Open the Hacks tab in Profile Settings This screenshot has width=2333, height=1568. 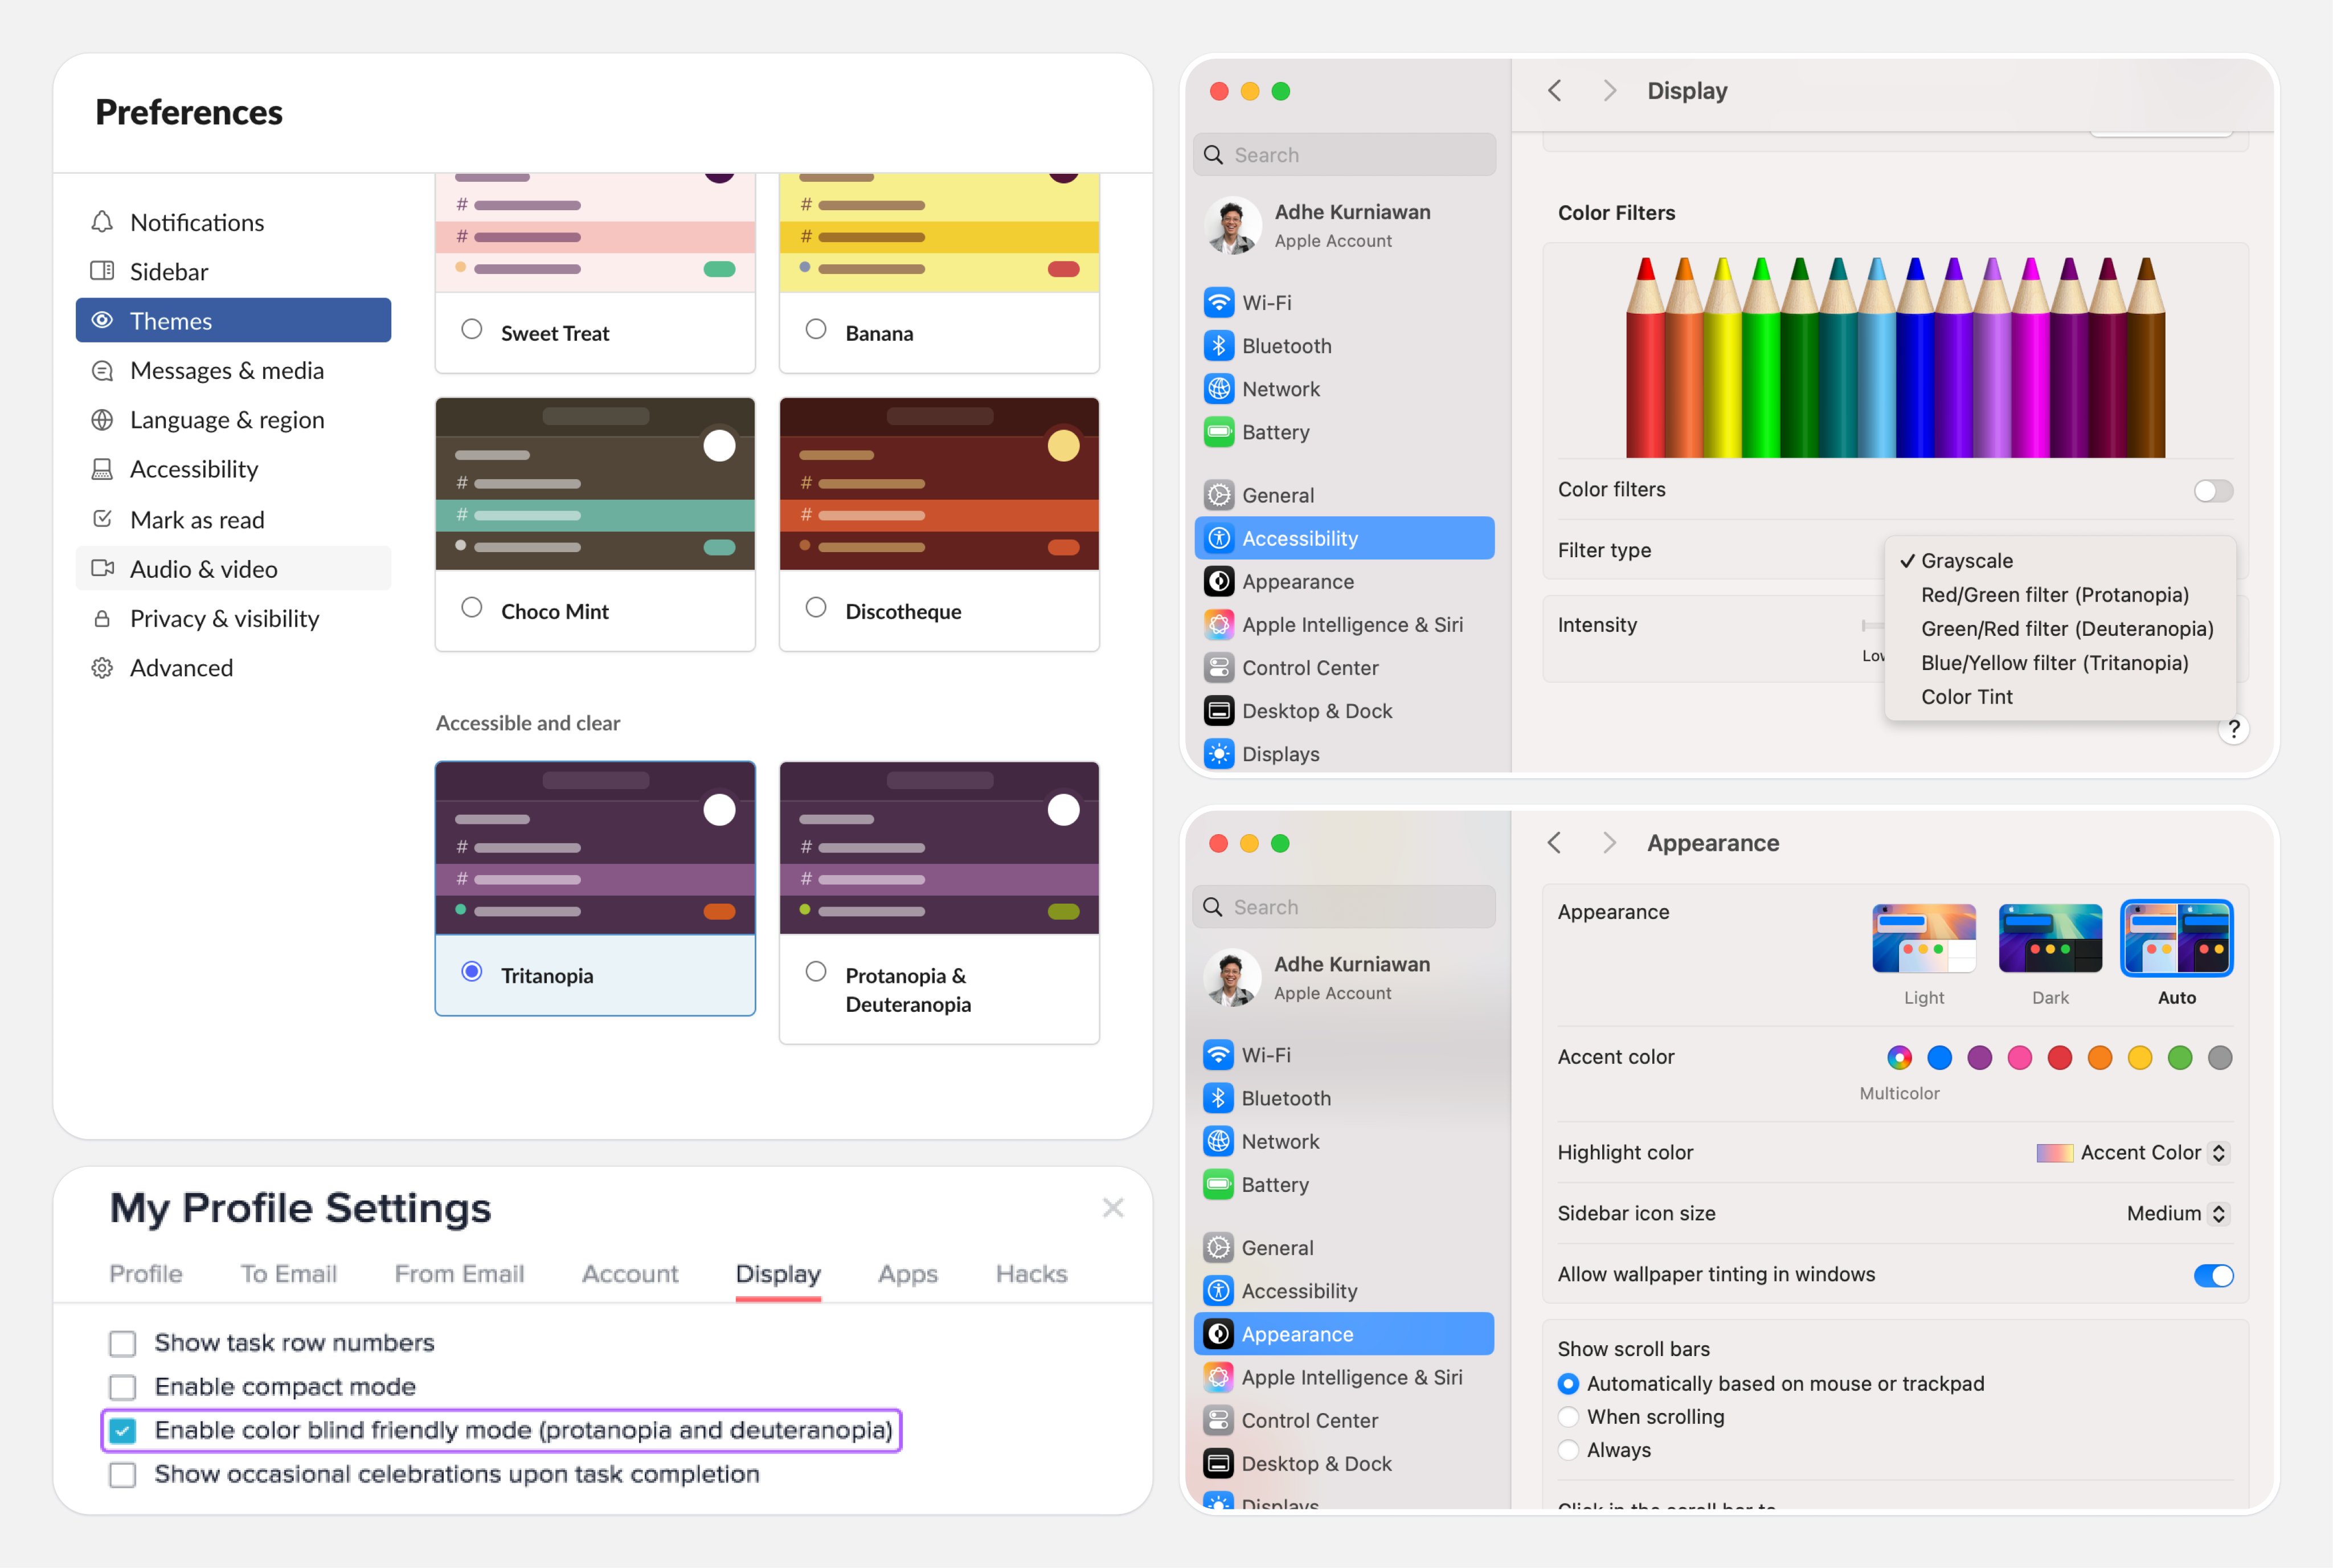(x=1032, y=1274)
